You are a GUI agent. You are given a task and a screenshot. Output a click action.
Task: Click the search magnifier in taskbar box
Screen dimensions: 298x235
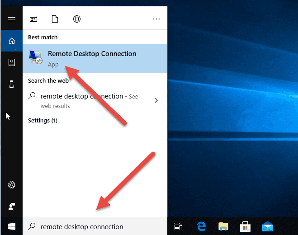[x=32, y=226]
